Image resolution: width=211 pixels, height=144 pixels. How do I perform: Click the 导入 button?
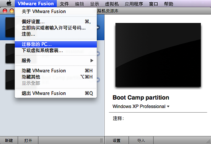click(x=141, y=141)
